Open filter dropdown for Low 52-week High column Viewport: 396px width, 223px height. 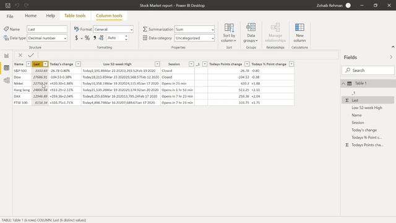click(157, 64)
